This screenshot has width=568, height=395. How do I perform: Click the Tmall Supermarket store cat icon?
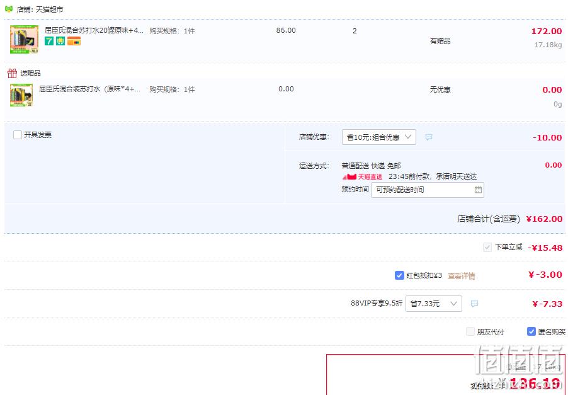click(x=9, y=9)
